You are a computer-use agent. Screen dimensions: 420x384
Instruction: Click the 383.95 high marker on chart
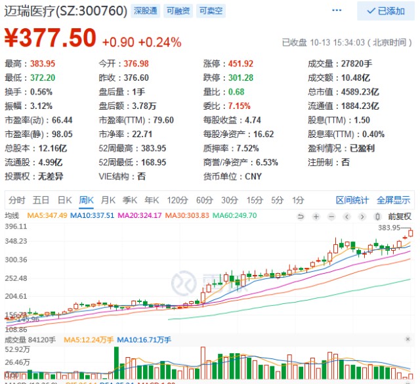[x=389, y=228]
